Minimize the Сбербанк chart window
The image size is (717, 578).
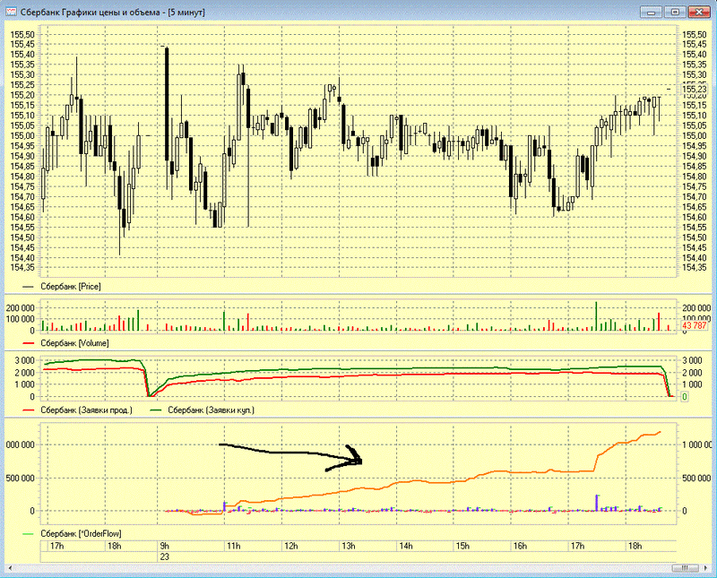[652, 12]
